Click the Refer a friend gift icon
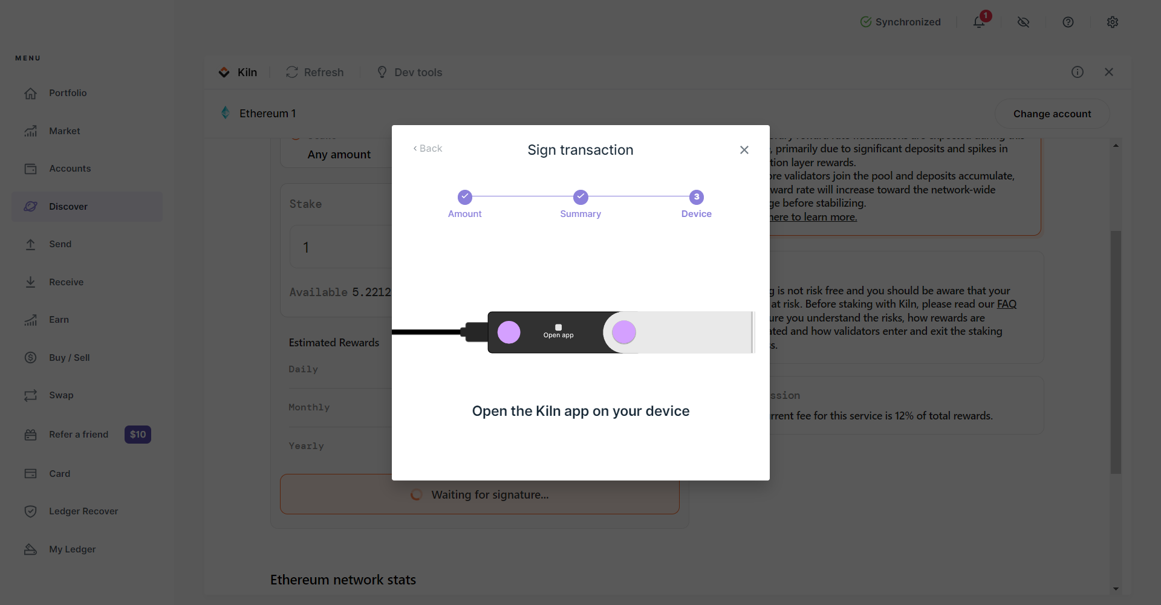Screen dimensions: 1161x605 coord(31,435)
